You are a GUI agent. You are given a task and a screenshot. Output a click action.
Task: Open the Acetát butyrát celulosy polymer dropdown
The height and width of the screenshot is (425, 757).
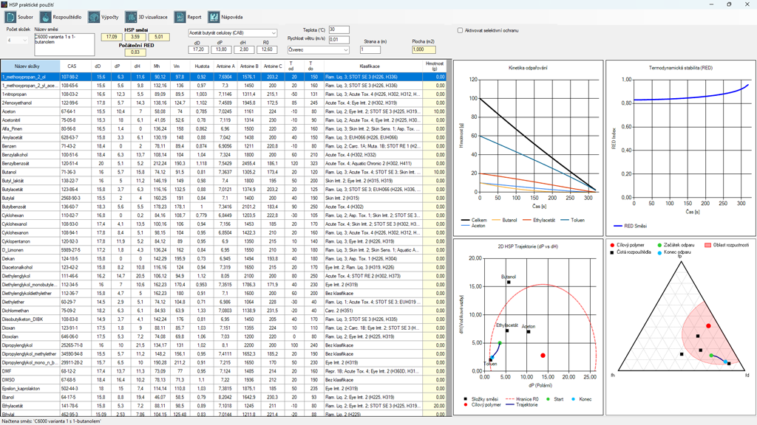click(x=232, y=32)
